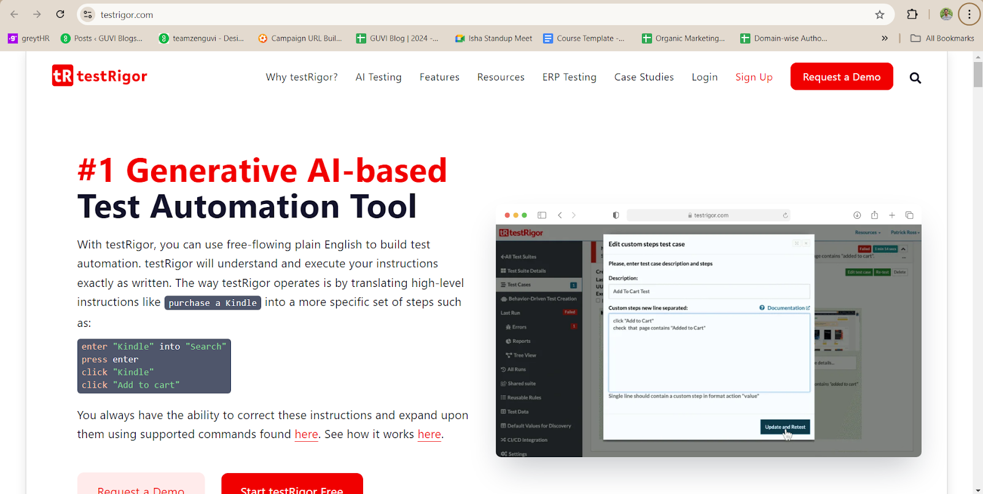The height and width of the screenshot is (494, 983).
Task: Open Posts GUVI Blogs bookmark
Action: tap(102, 38)
